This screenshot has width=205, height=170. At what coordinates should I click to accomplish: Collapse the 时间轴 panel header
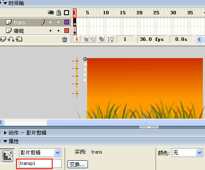pyautogui.click(x=5, y=3)
